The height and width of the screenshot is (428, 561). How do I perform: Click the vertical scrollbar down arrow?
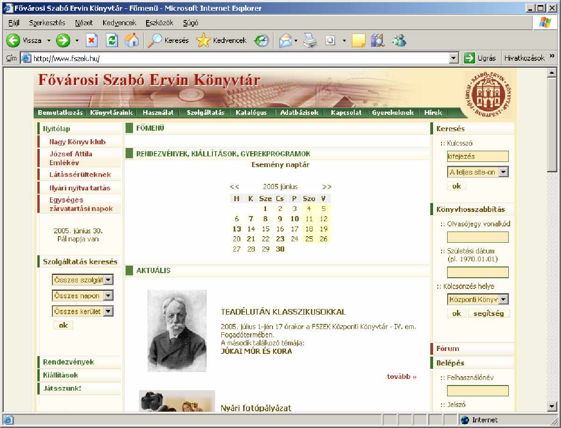click(x=552, y=407)
